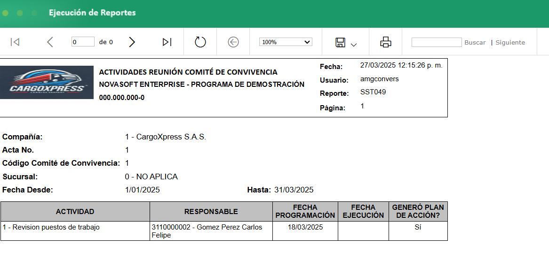The image size is (549, 261).
Task: Click the FECHA PROGRAMACIÓN column header
Action: coord(305,211)
